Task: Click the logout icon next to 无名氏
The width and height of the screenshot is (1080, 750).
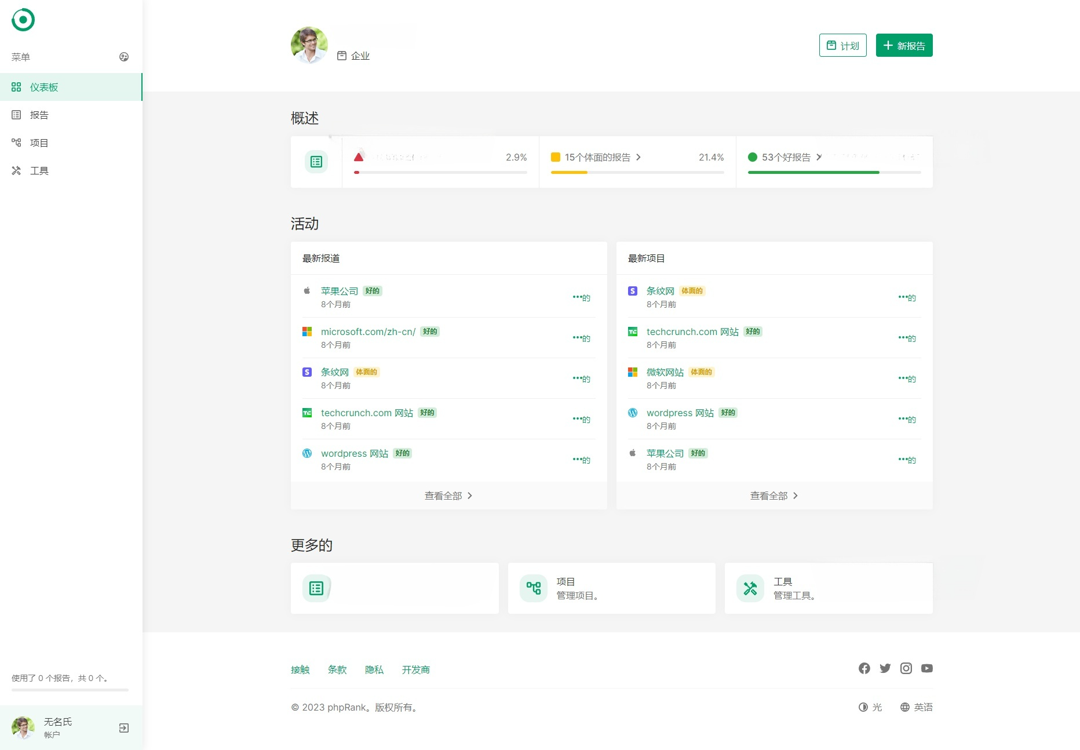Action: click(123, 727)
